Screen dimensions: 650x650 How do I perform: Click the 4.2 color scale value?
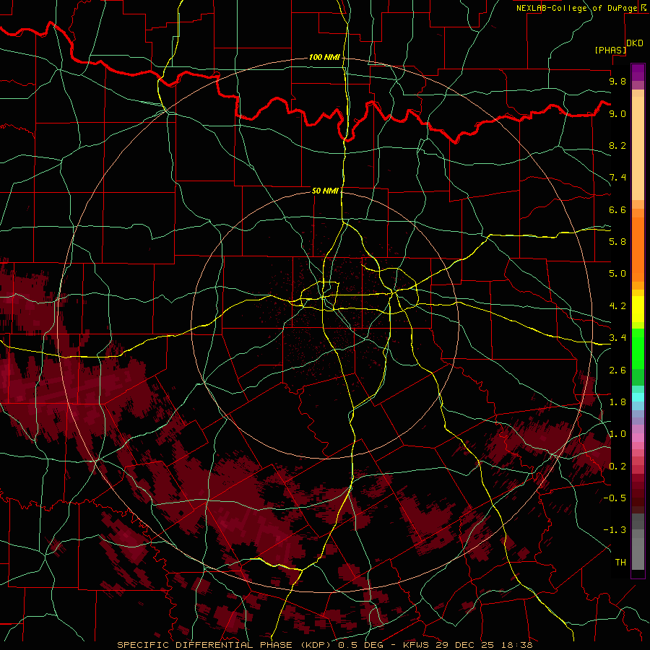(x=617, y=306)
